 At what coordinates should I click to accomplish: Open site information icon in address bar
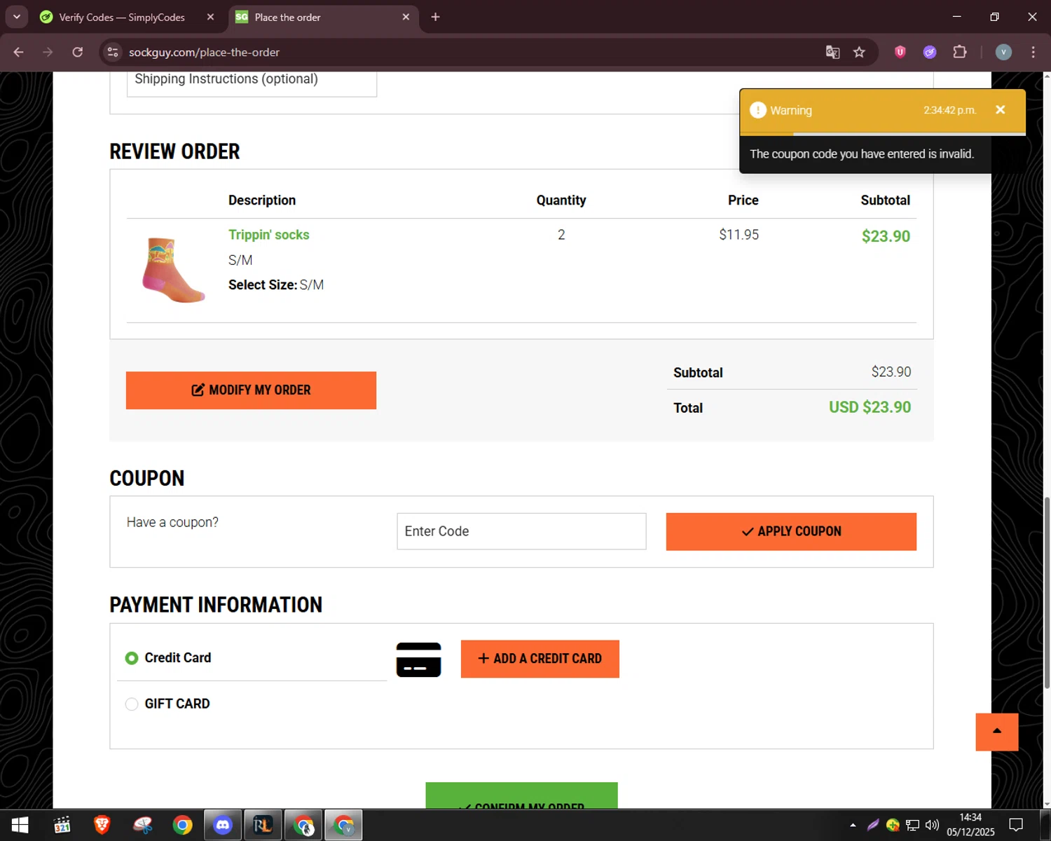coord(113,52)
